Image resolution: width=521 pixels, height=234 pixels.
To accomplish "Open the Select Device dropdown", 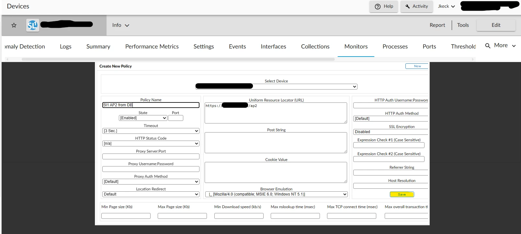I will [276, 87].
